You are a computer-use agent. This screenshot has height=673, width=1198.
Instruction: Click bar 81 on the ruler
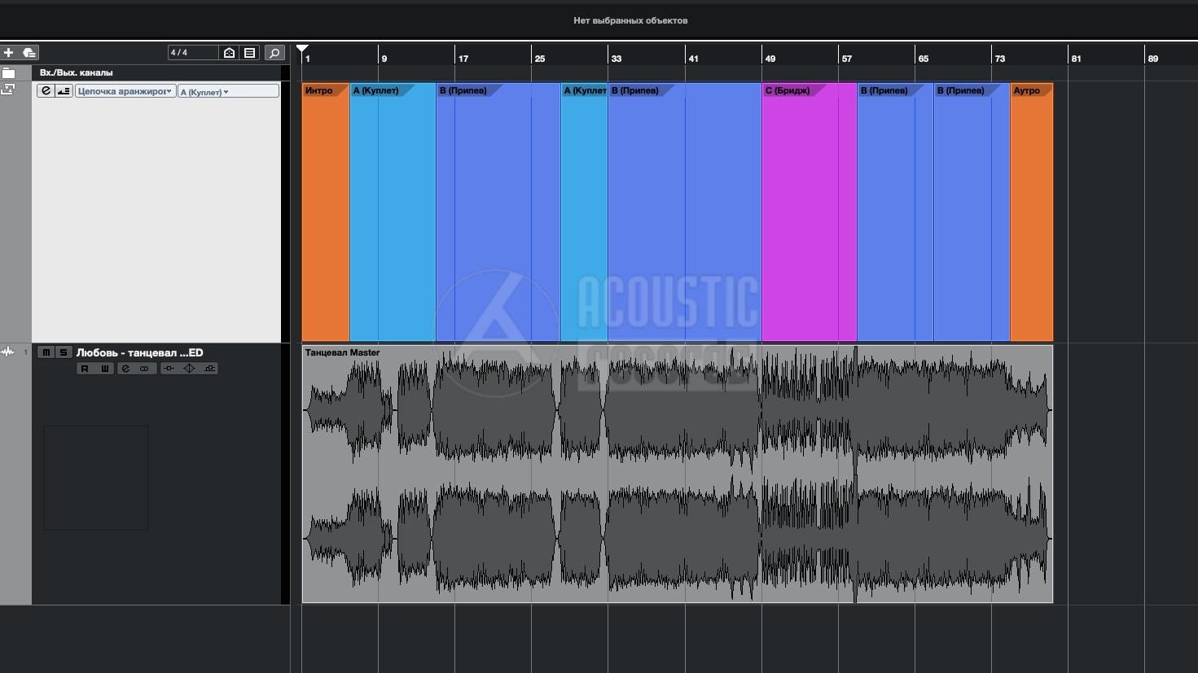coord(1076,59)
